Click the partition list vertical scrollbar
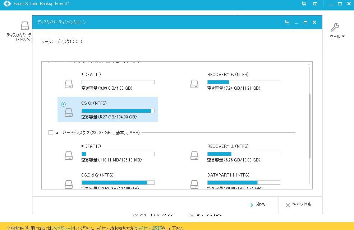 pyautogui.click(x=309, y=126)
